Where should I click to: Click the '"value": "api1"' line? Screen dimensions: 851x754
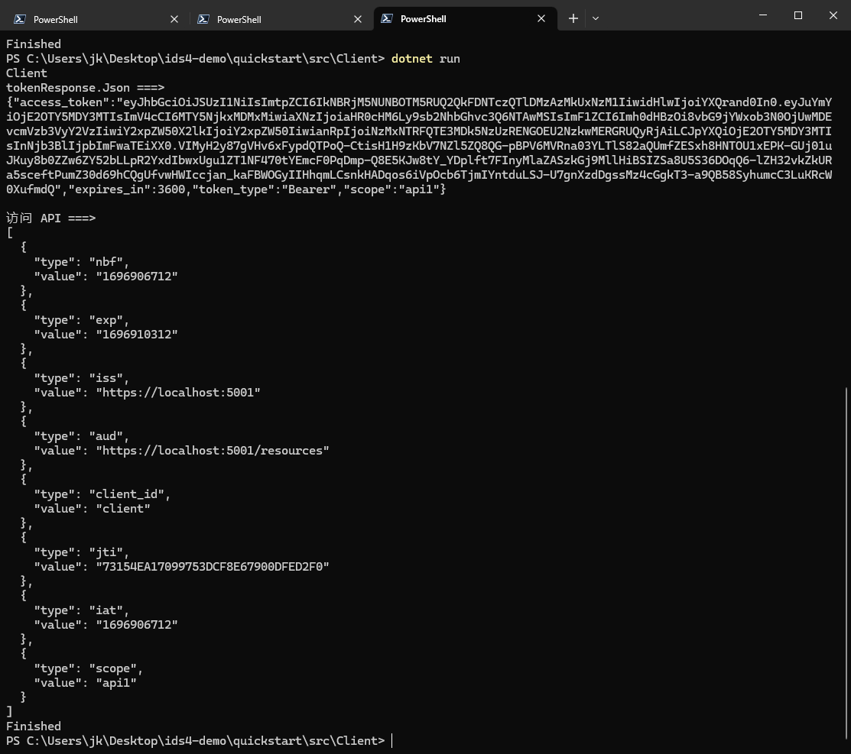[x=85, y=683]
